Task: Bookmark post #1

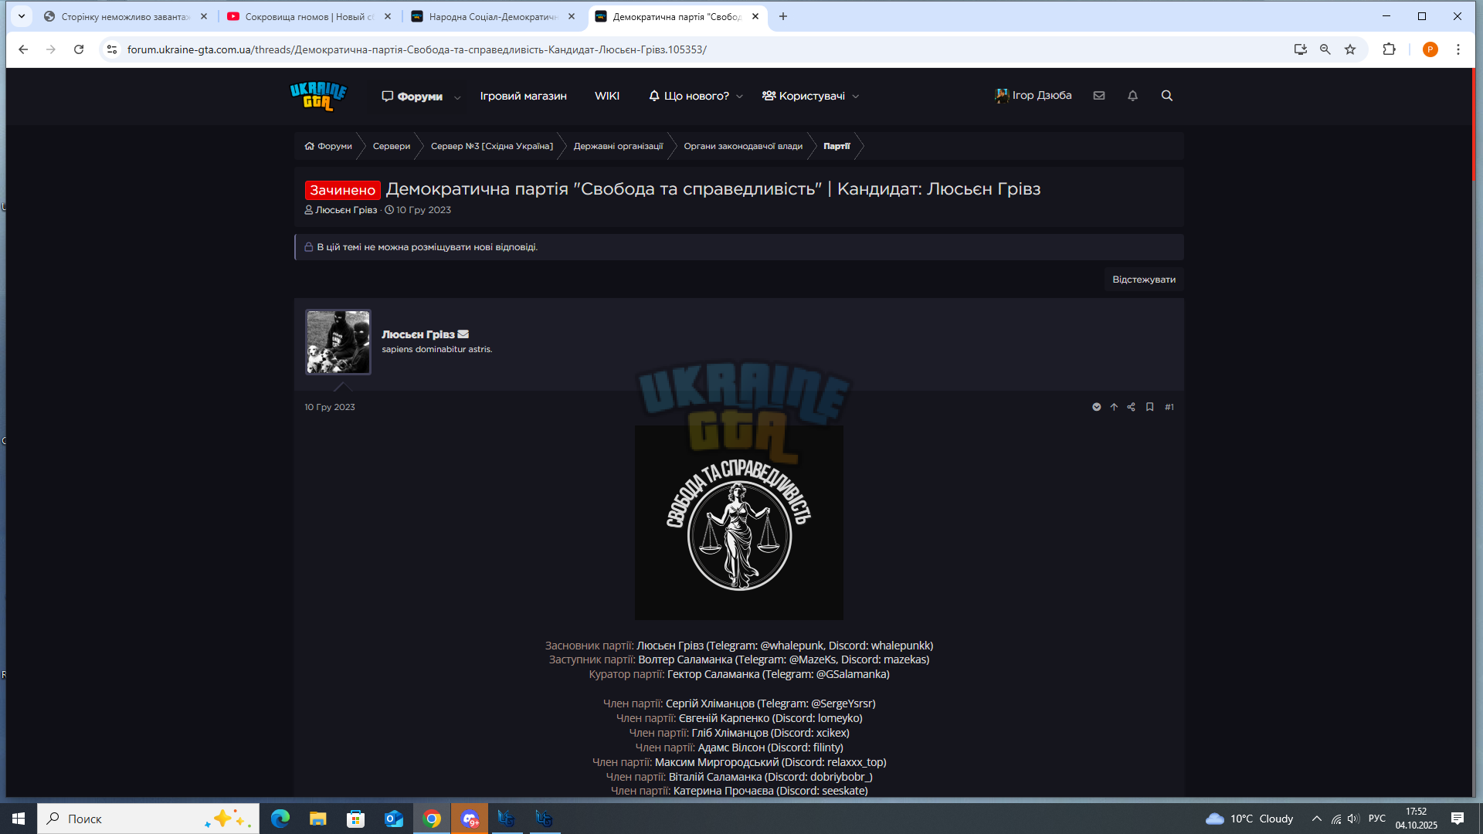Action: (1149, 407)
